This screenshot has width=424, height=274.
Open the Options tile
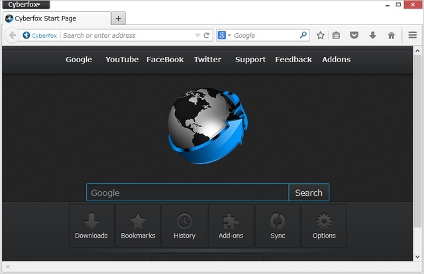(x=324, y=226)
